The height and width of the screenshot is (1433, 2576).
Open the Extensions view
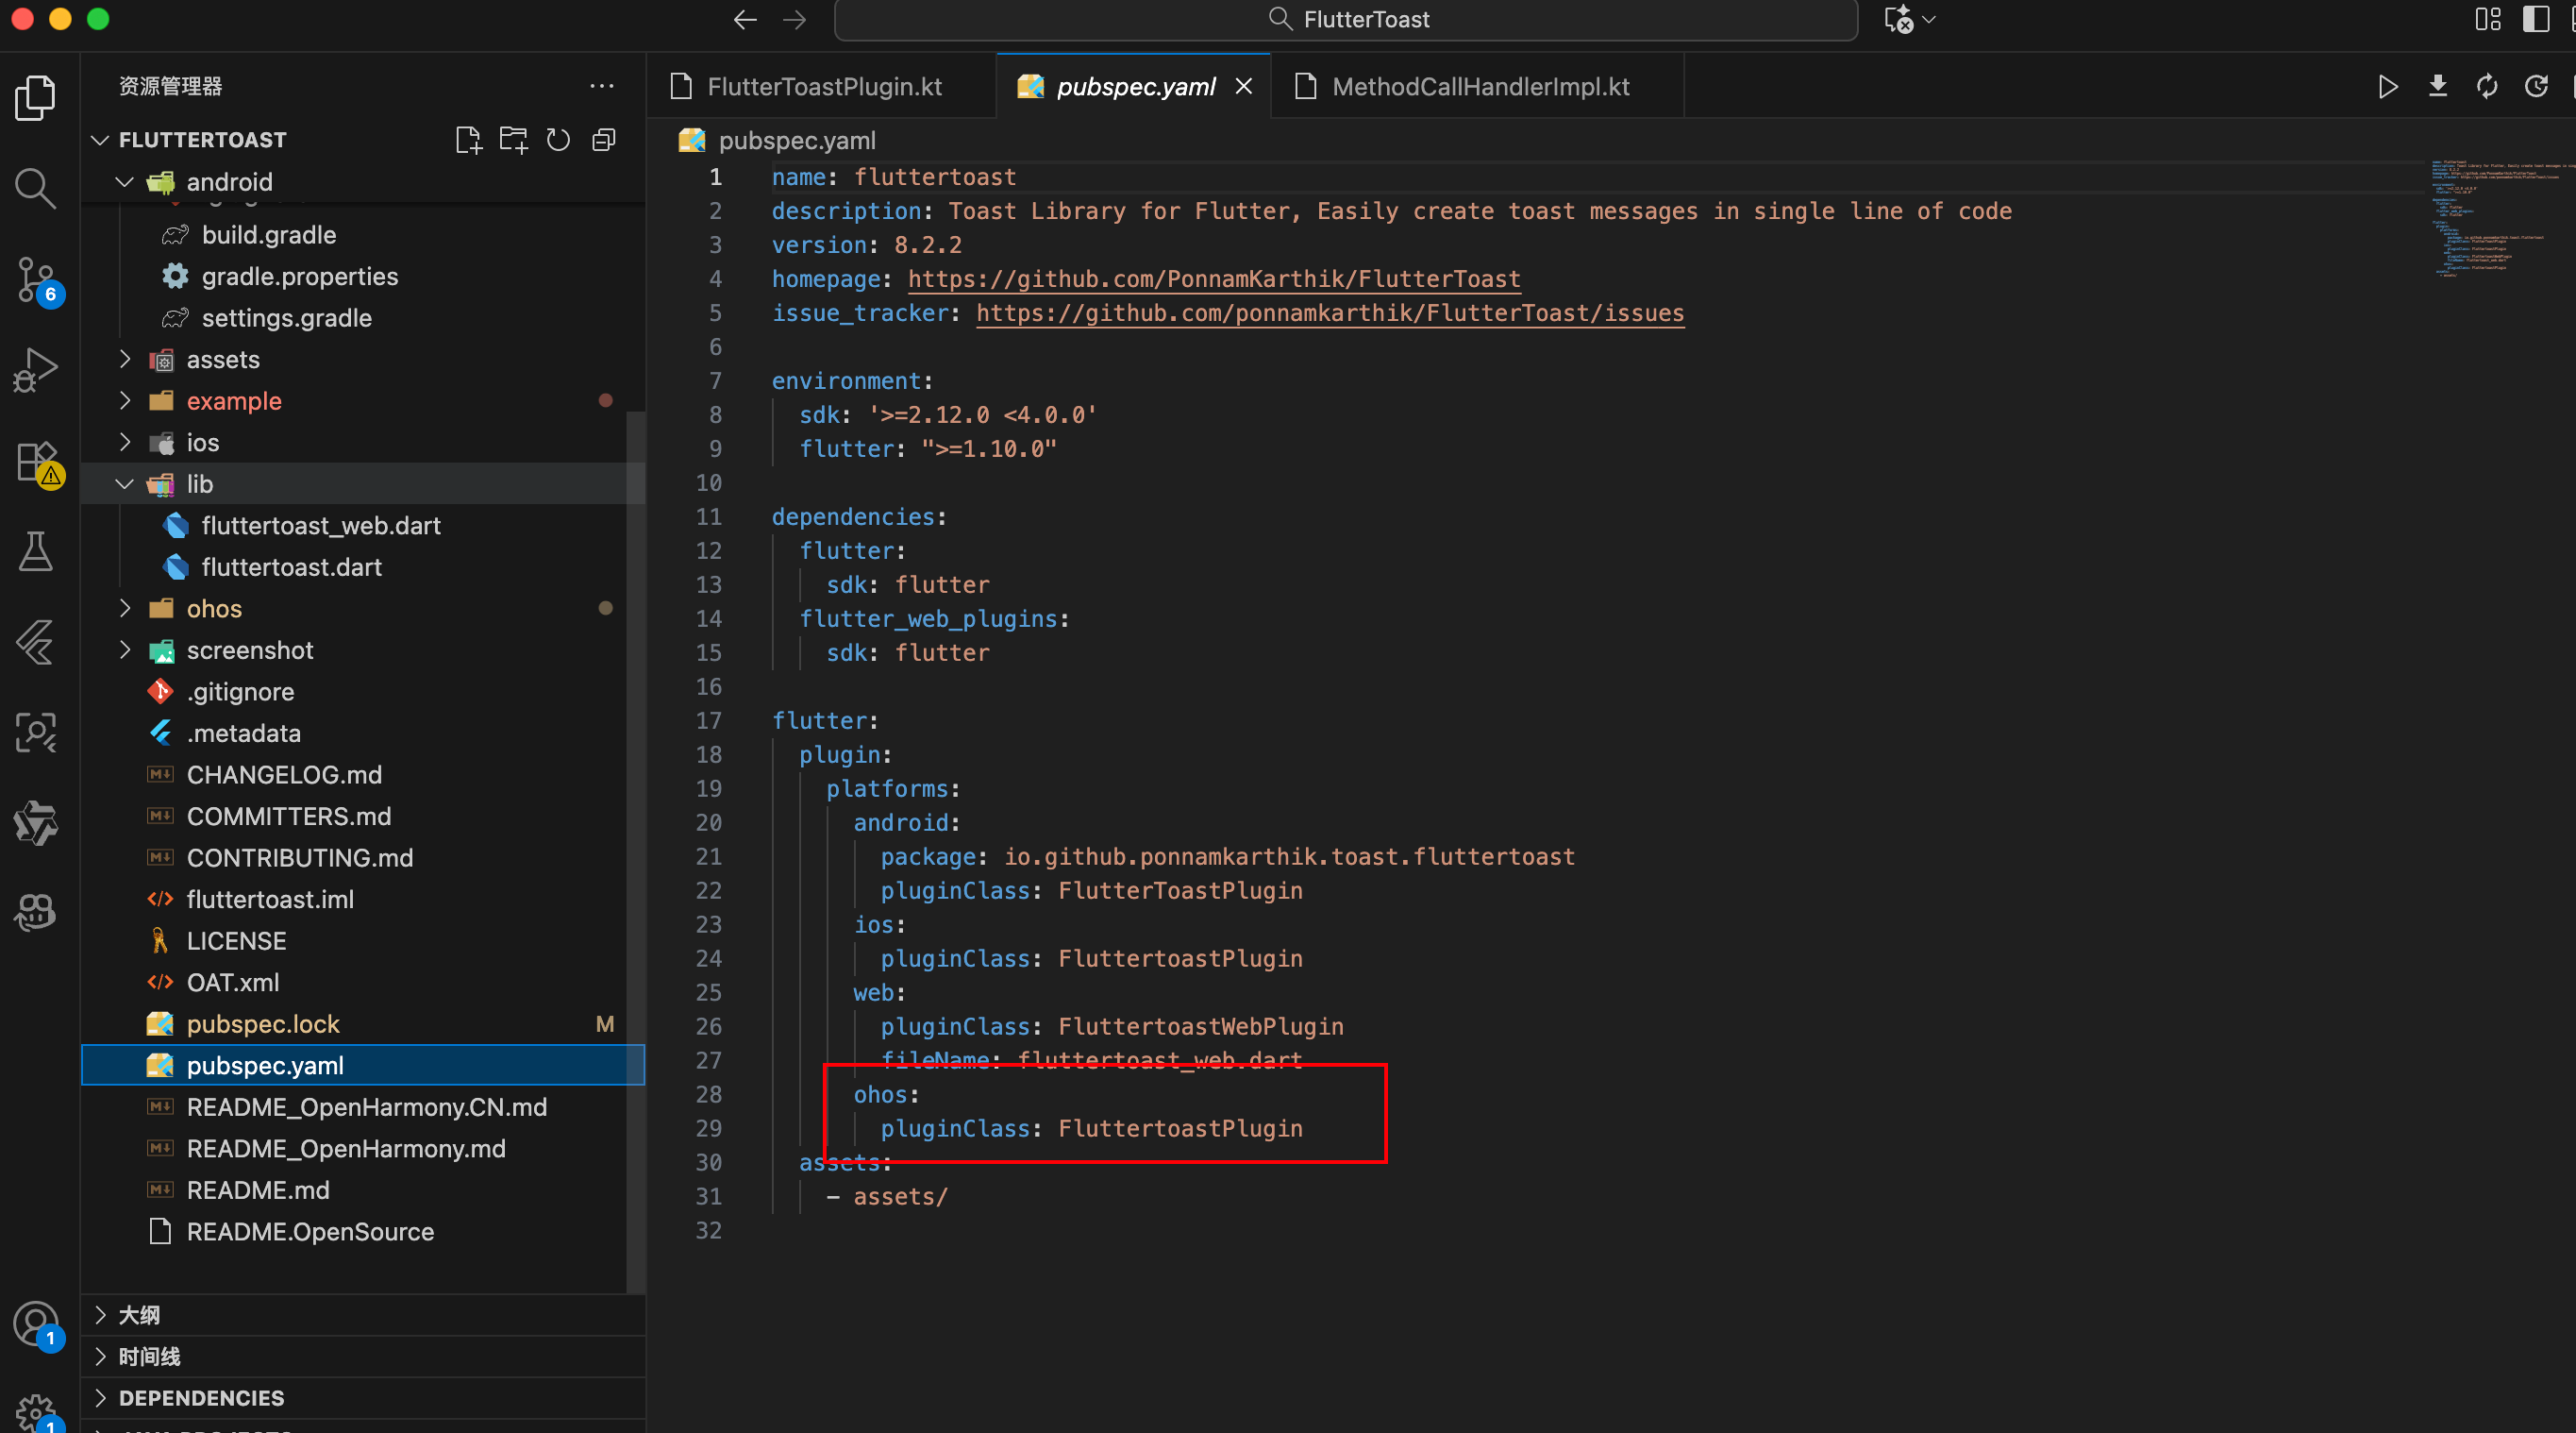35,463
